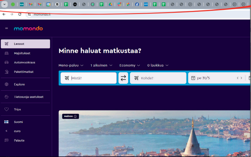This screenshot has height=157, width=251.
Task: Select Lennot in the sidebar
Action: (25, 44)
